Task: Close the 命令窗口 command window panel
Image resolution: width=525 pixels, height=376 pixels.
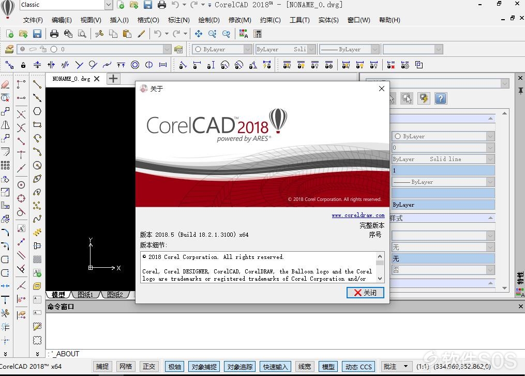Action: [521, 306]
